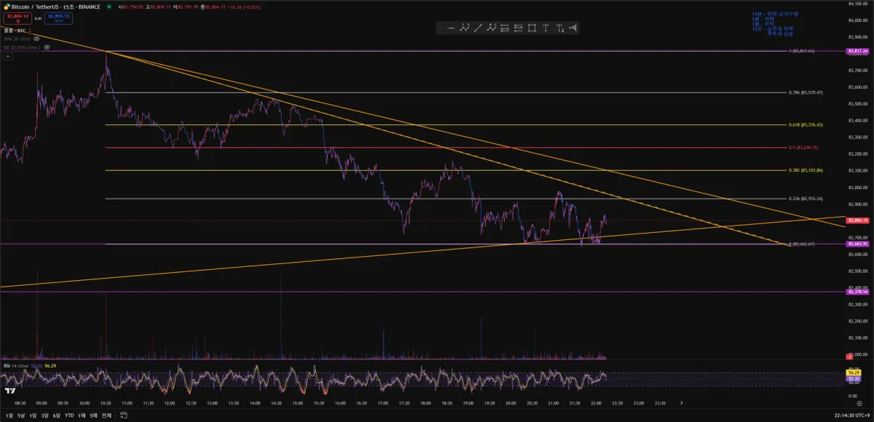Image resolution: width=874 pixels, height=422 pixels.
Task: Select the ABC correction wave tool
Action: 492,28
